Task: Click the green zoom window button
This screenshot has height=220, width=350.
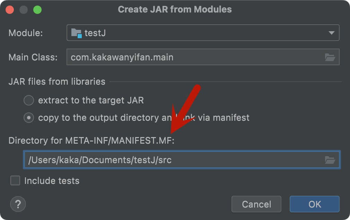Action: (37, 10)
